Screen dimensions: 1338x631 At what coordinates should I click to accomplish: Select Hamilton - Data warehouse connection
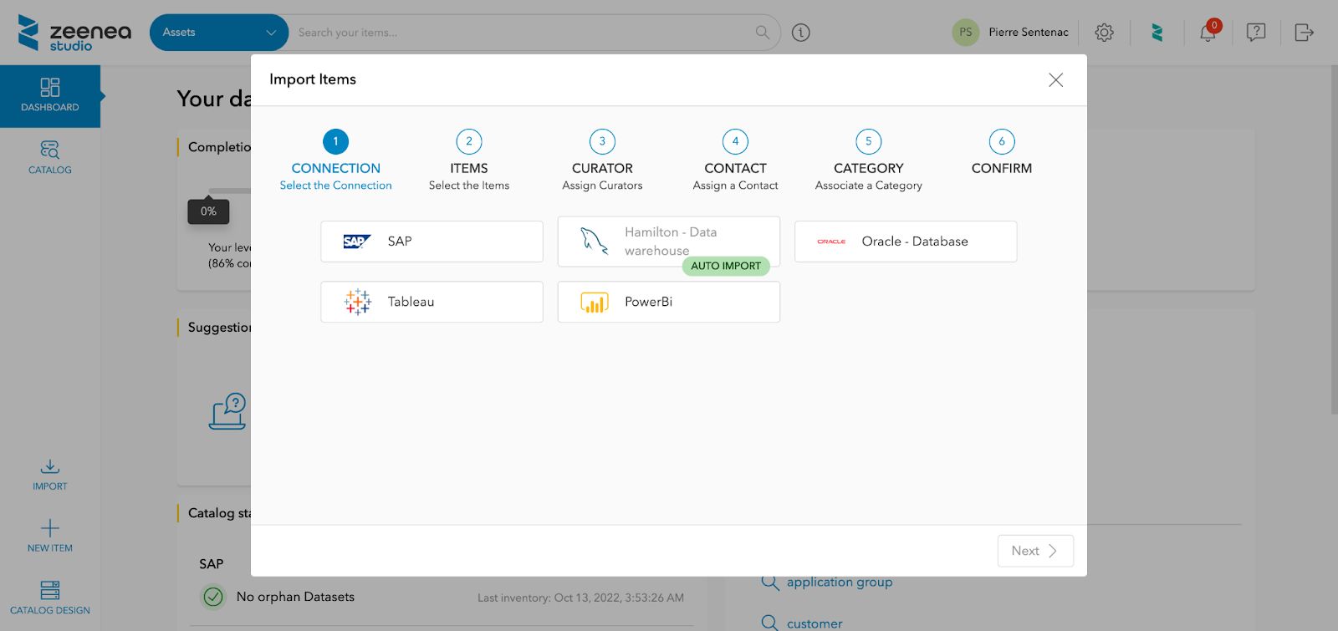668,242
